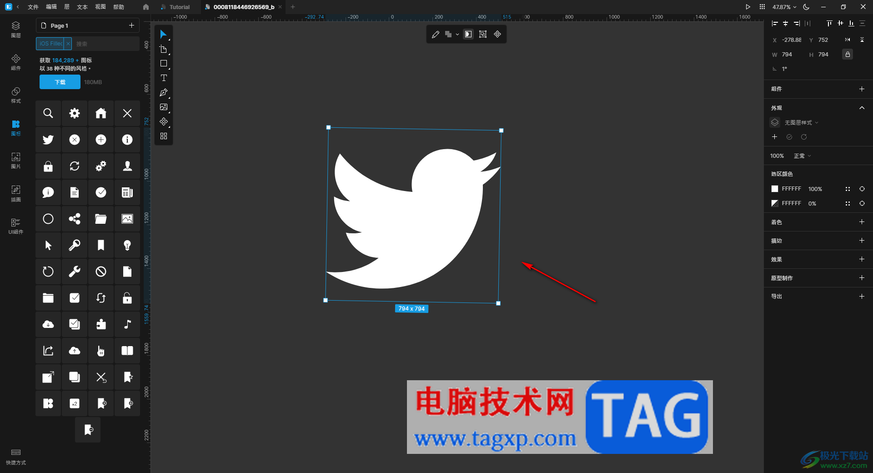Screen dimensions: 873x473
Task: Open the zoom level 47.87% dropdown
Action: coord(784,7)
